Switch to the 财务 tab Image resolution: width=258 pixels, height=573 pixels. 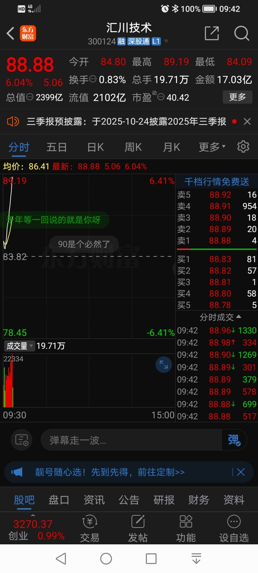pyautogui.click(x=199, y=500)
